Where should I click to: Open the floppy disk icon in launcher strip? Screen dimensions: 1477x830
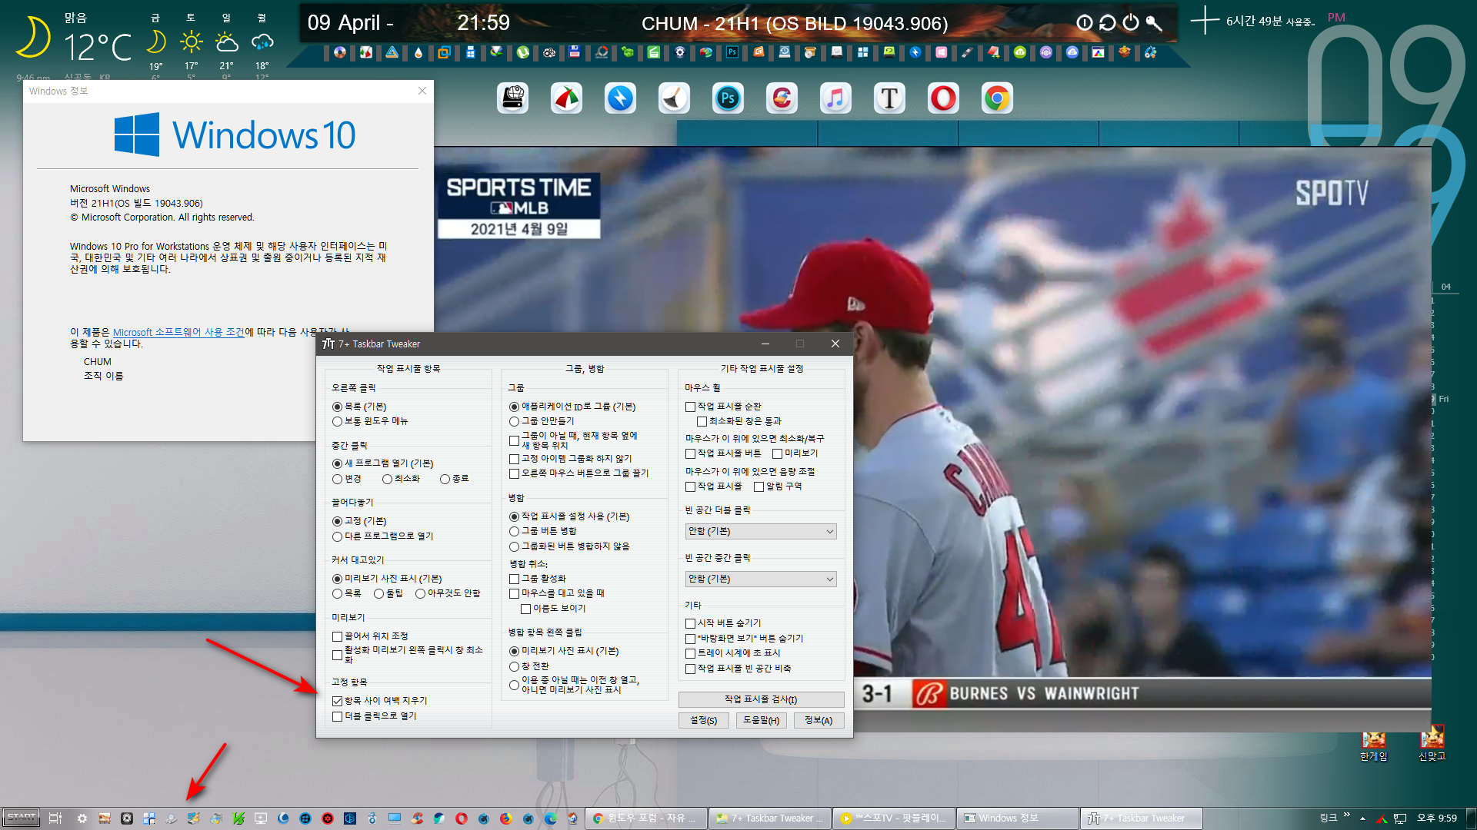point(575,52)
